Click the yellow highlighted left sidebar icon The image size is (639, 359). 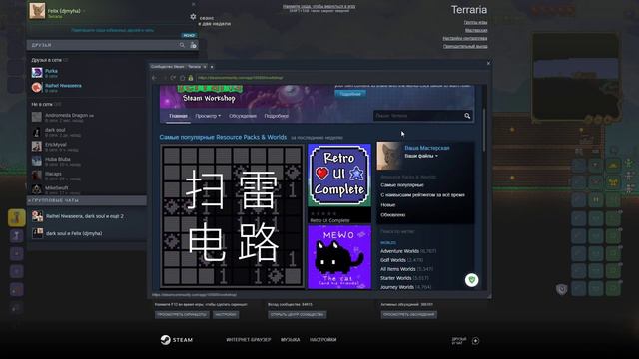tap(17, 217)
